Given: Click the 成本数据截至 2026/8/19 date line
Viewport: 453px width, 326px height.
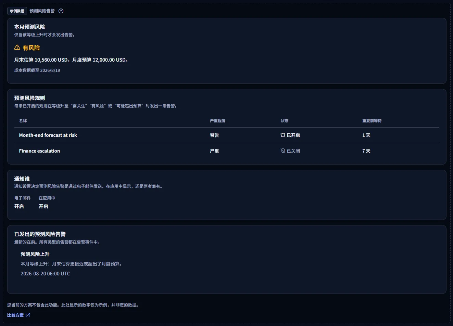Looking at the screenshot, I should point(37,70).
